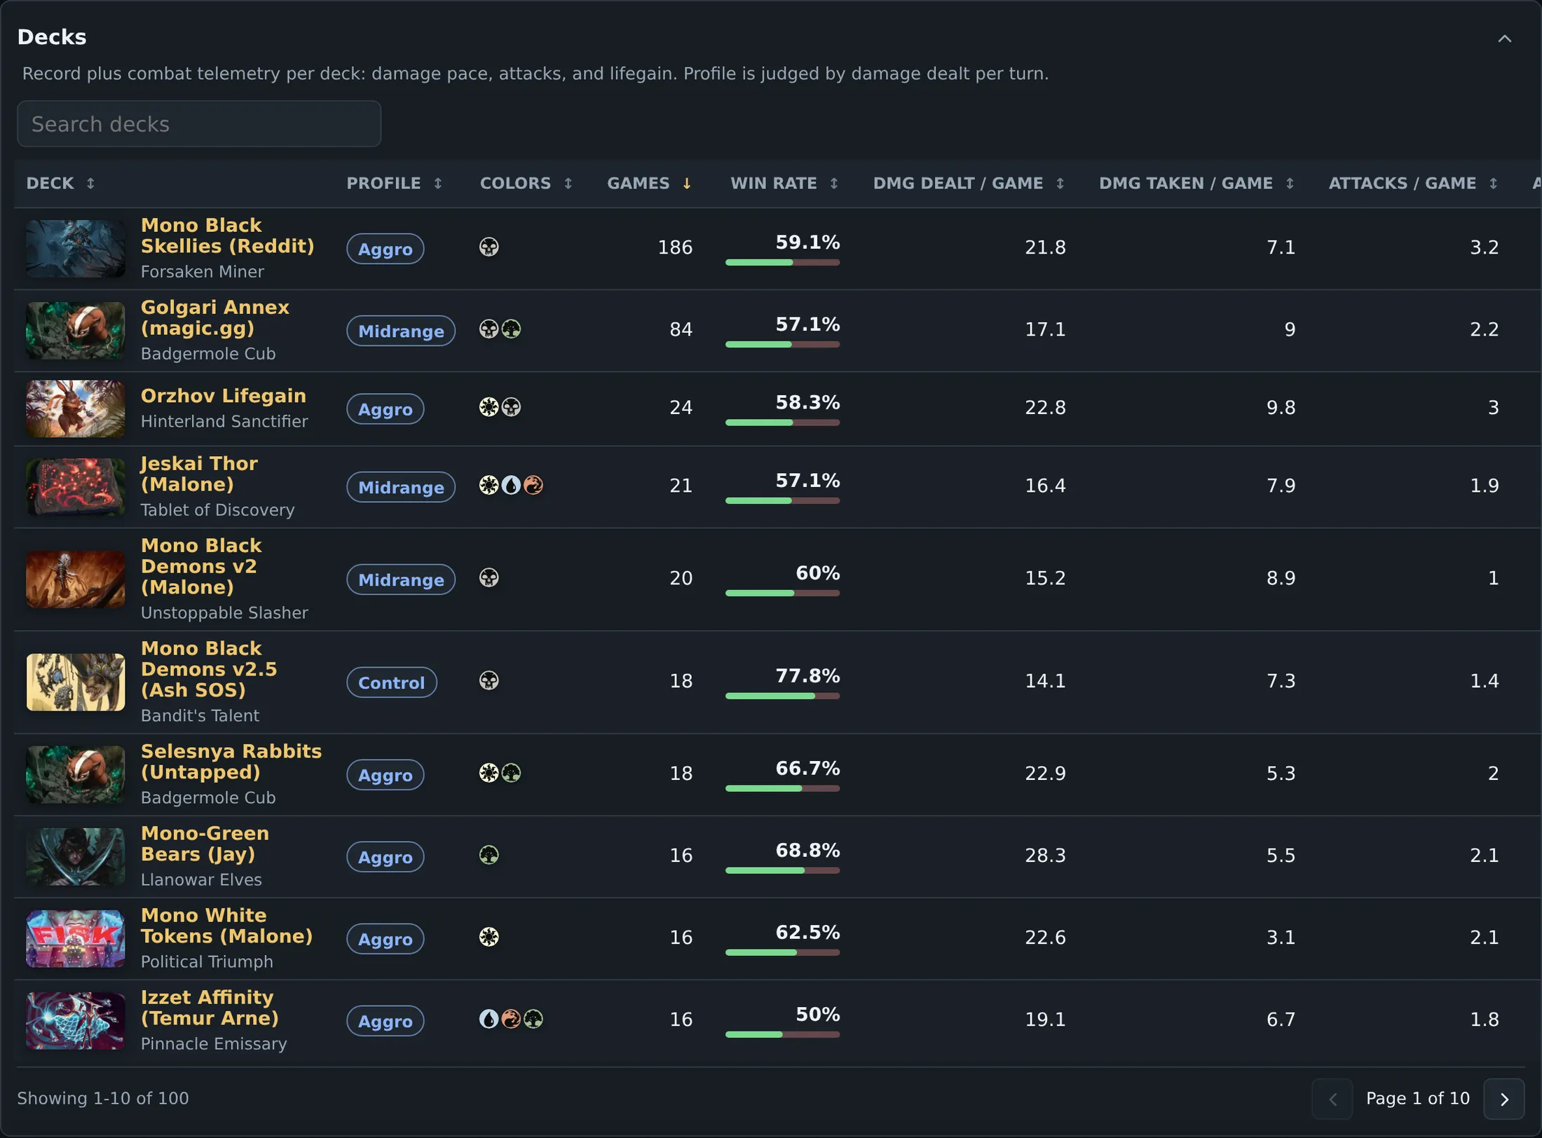This screenshot has height=1138, width=1542.
Task: Sort by DECK column header
Action: click(60, 184)
